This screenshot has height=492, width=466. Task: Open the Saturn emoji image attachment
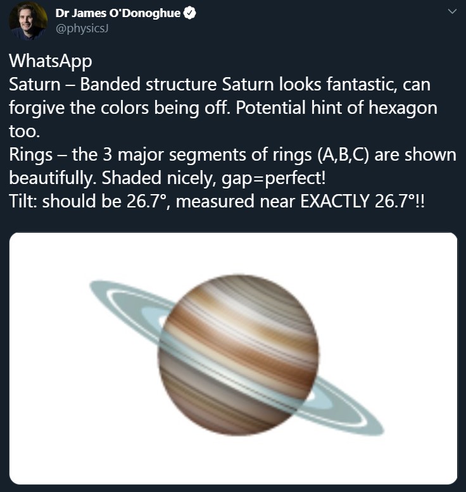pos(233,358)
